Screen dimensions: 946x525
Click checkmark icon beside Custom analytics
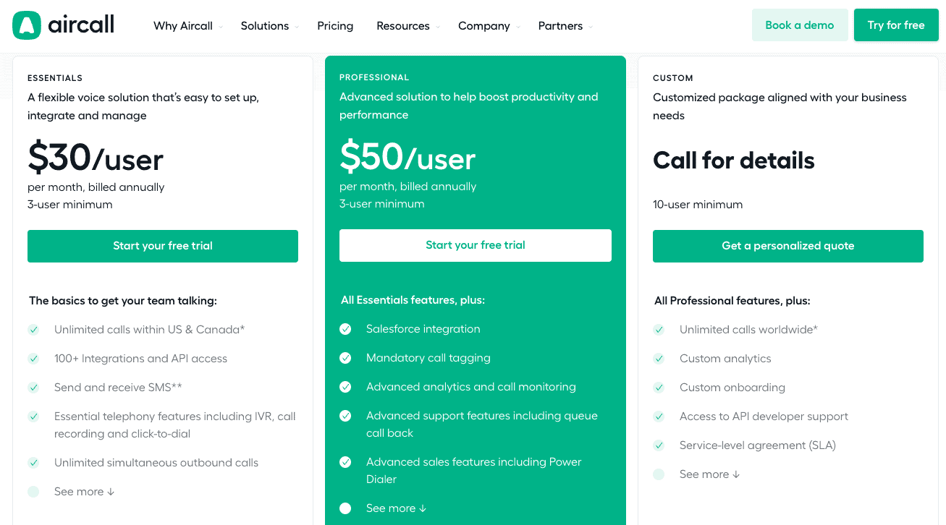(659, 359)
